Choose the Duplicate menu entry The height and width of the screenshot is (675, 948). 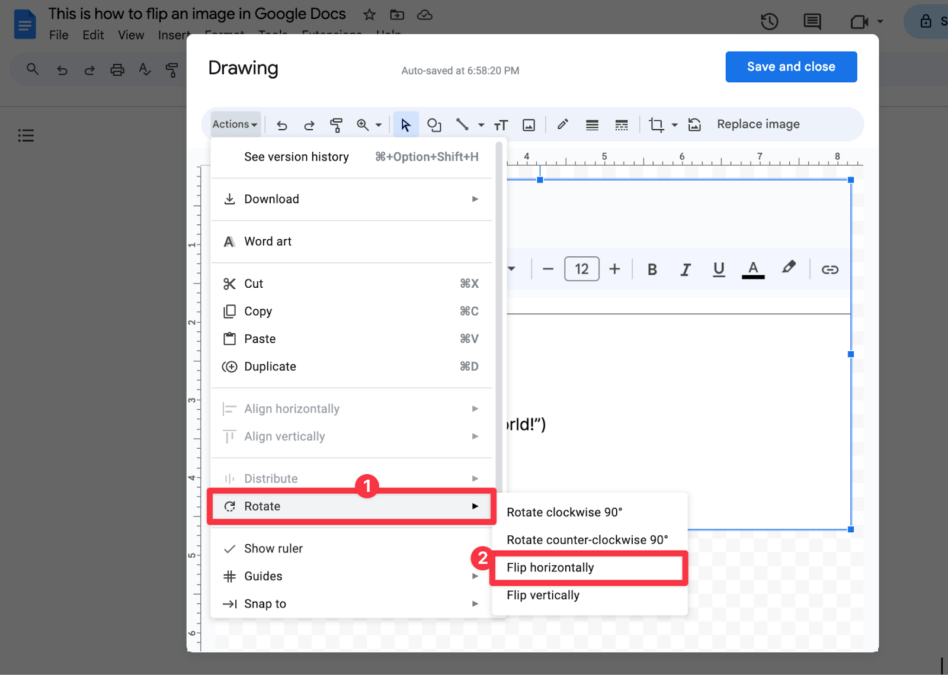[352, 367]
